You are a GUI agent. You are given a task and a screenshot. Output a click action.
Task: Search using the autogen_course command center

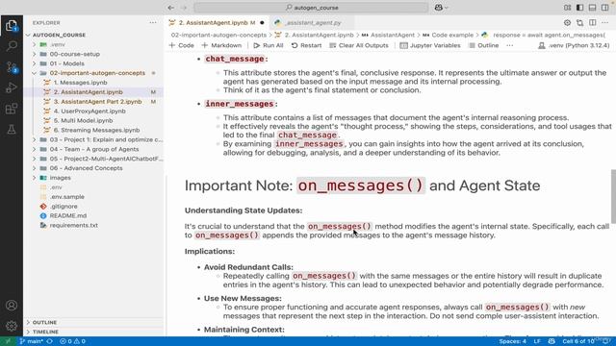(x=311, y=8)
